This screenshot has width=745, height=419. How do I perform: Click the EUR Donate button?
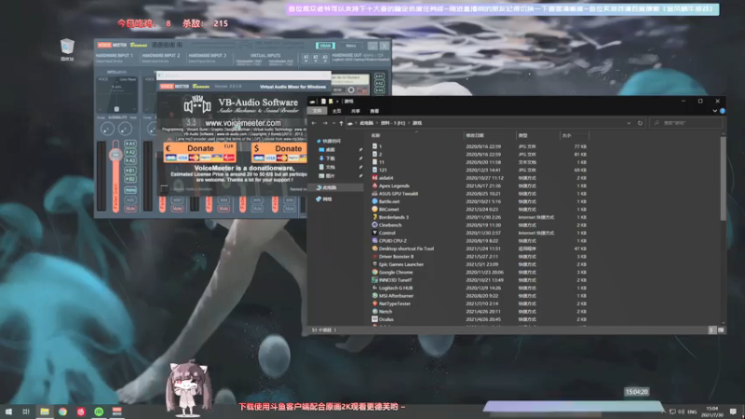(199, 153)
